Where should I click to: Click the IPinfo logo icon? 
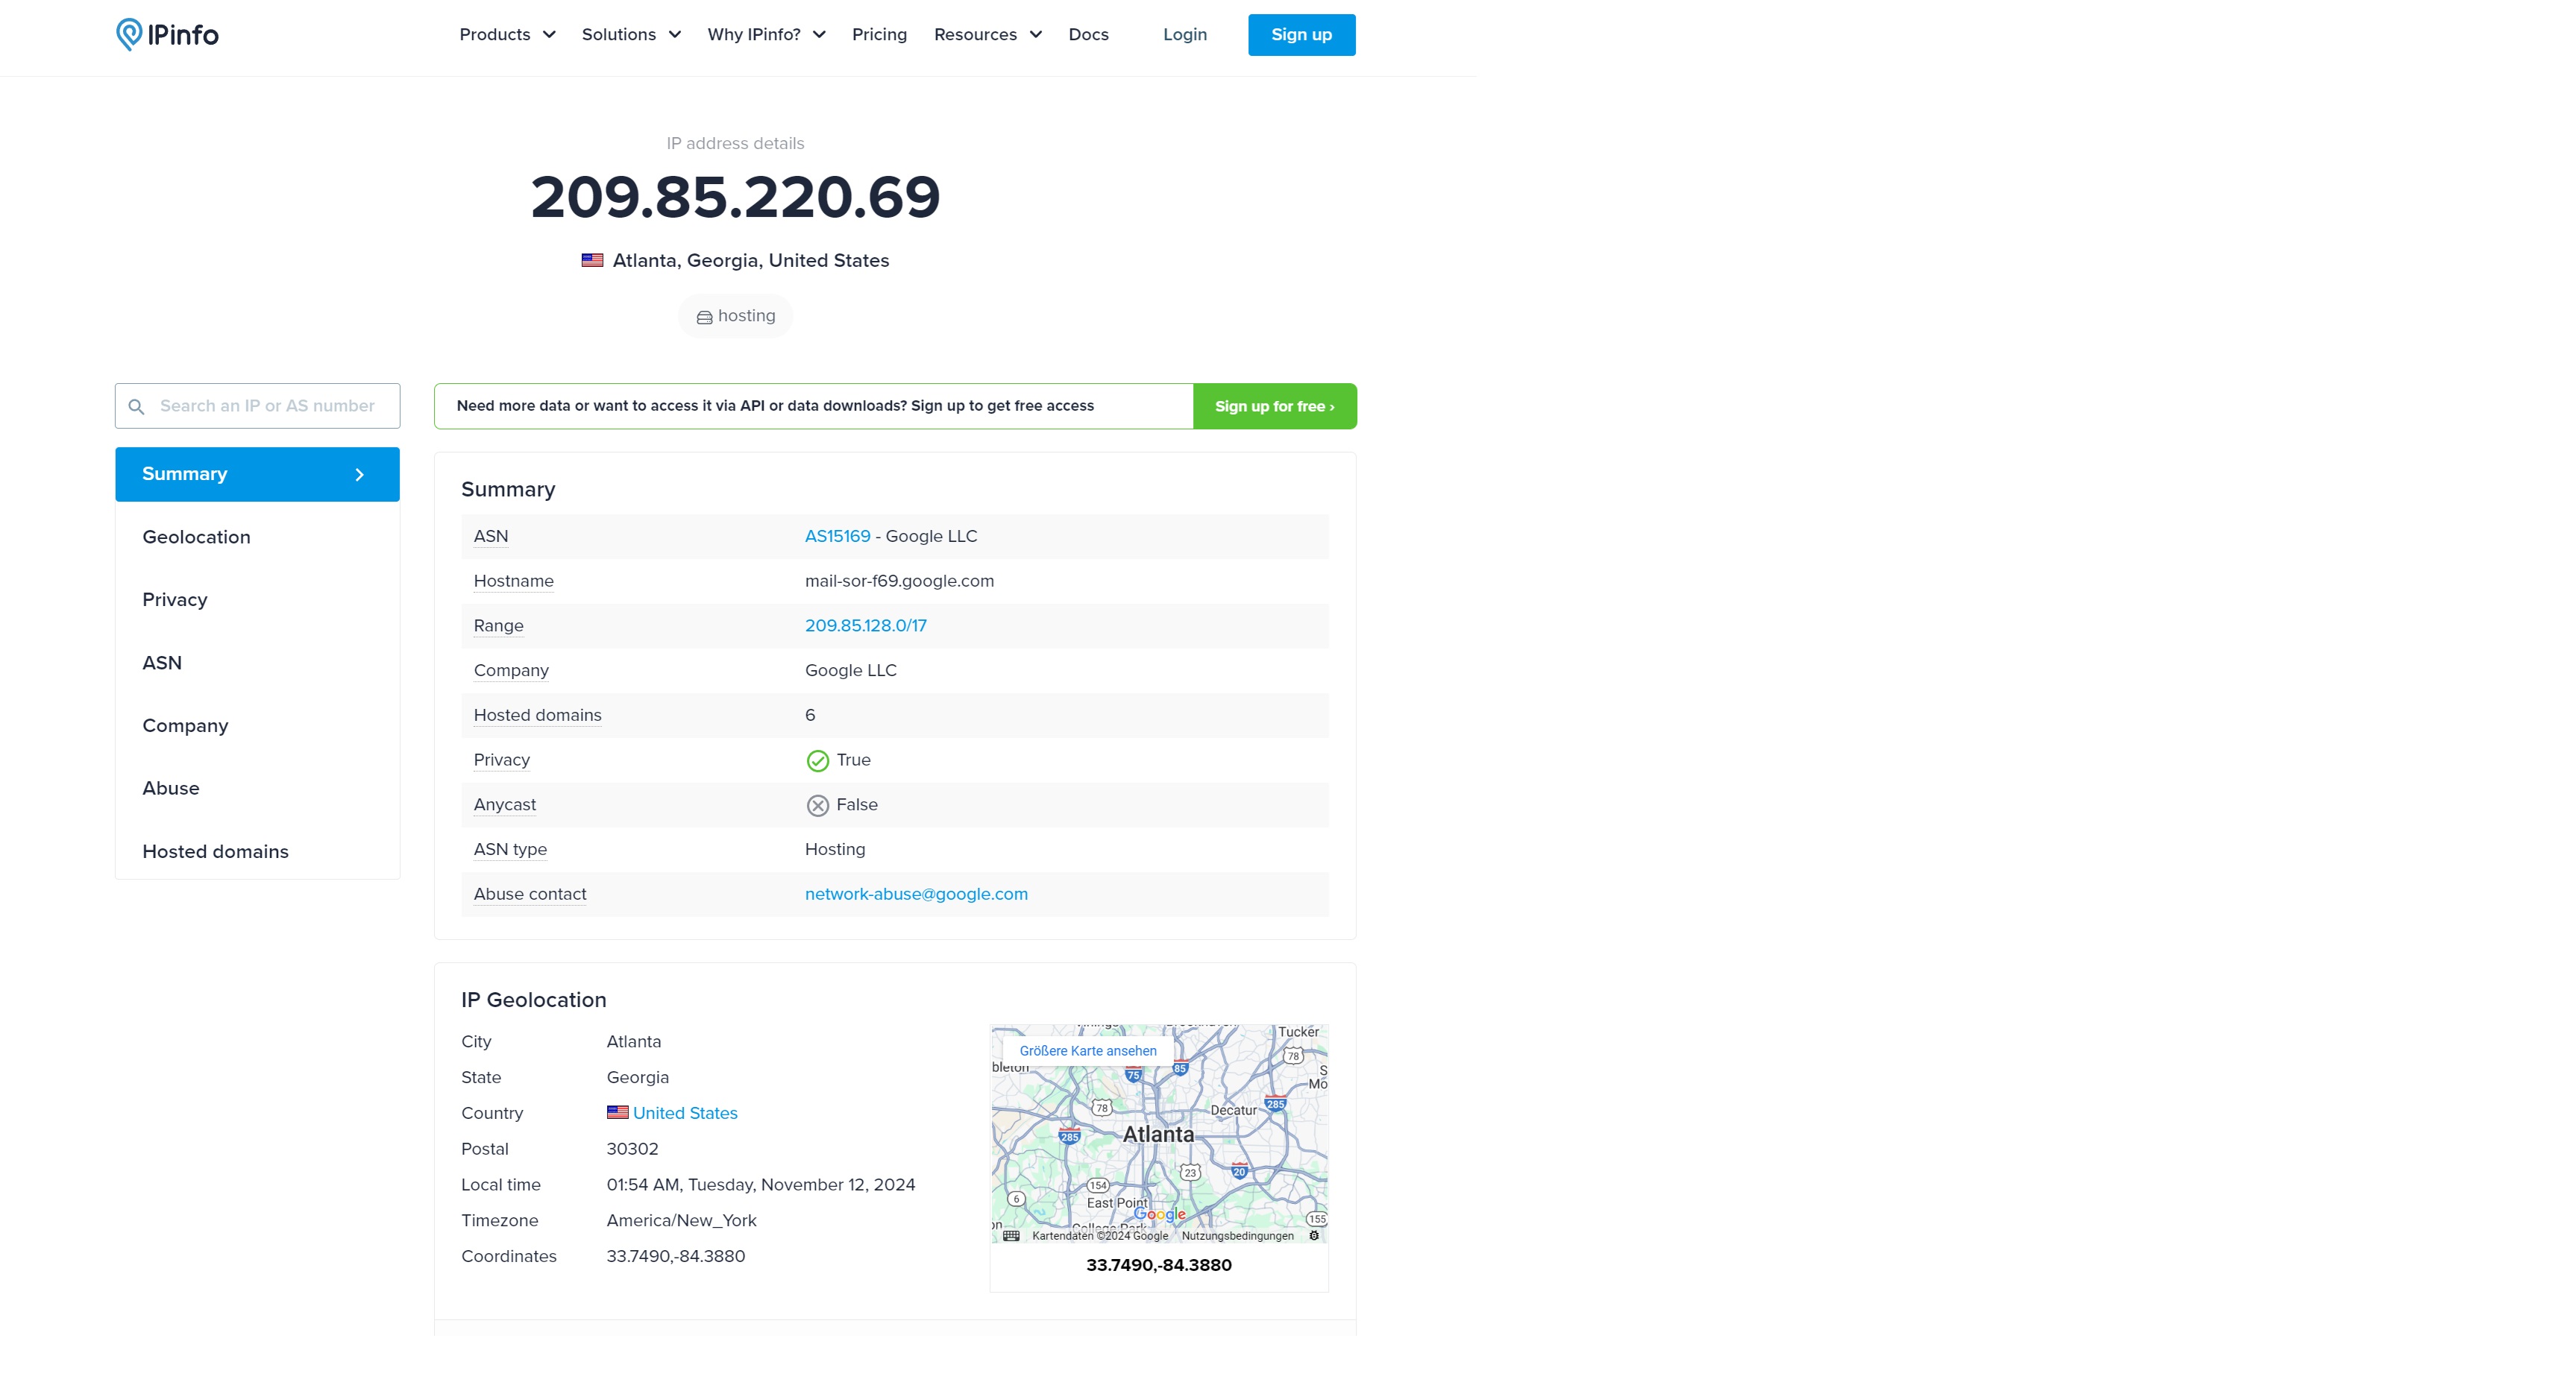(x=129, y=34)
